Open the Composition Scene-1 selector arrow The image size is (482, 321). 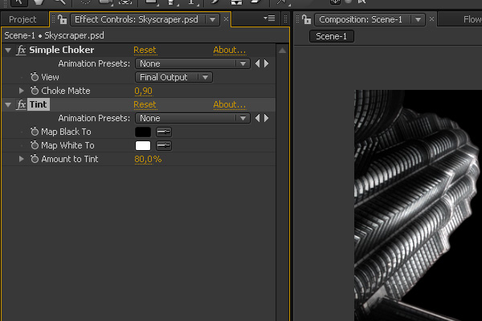[x=418, y=19]
